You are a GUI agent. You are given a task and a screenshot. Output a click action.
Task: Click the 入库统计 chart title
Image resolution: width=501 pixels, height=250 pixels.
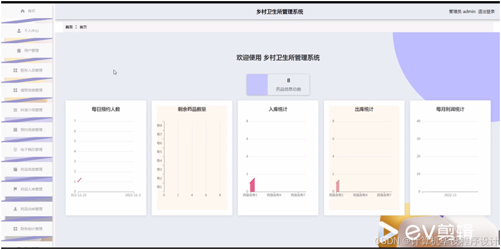click(x=278, y=109)
